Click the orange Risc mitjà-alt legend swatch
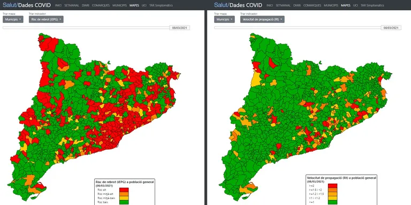411x205 pixels. click(124, 194)
